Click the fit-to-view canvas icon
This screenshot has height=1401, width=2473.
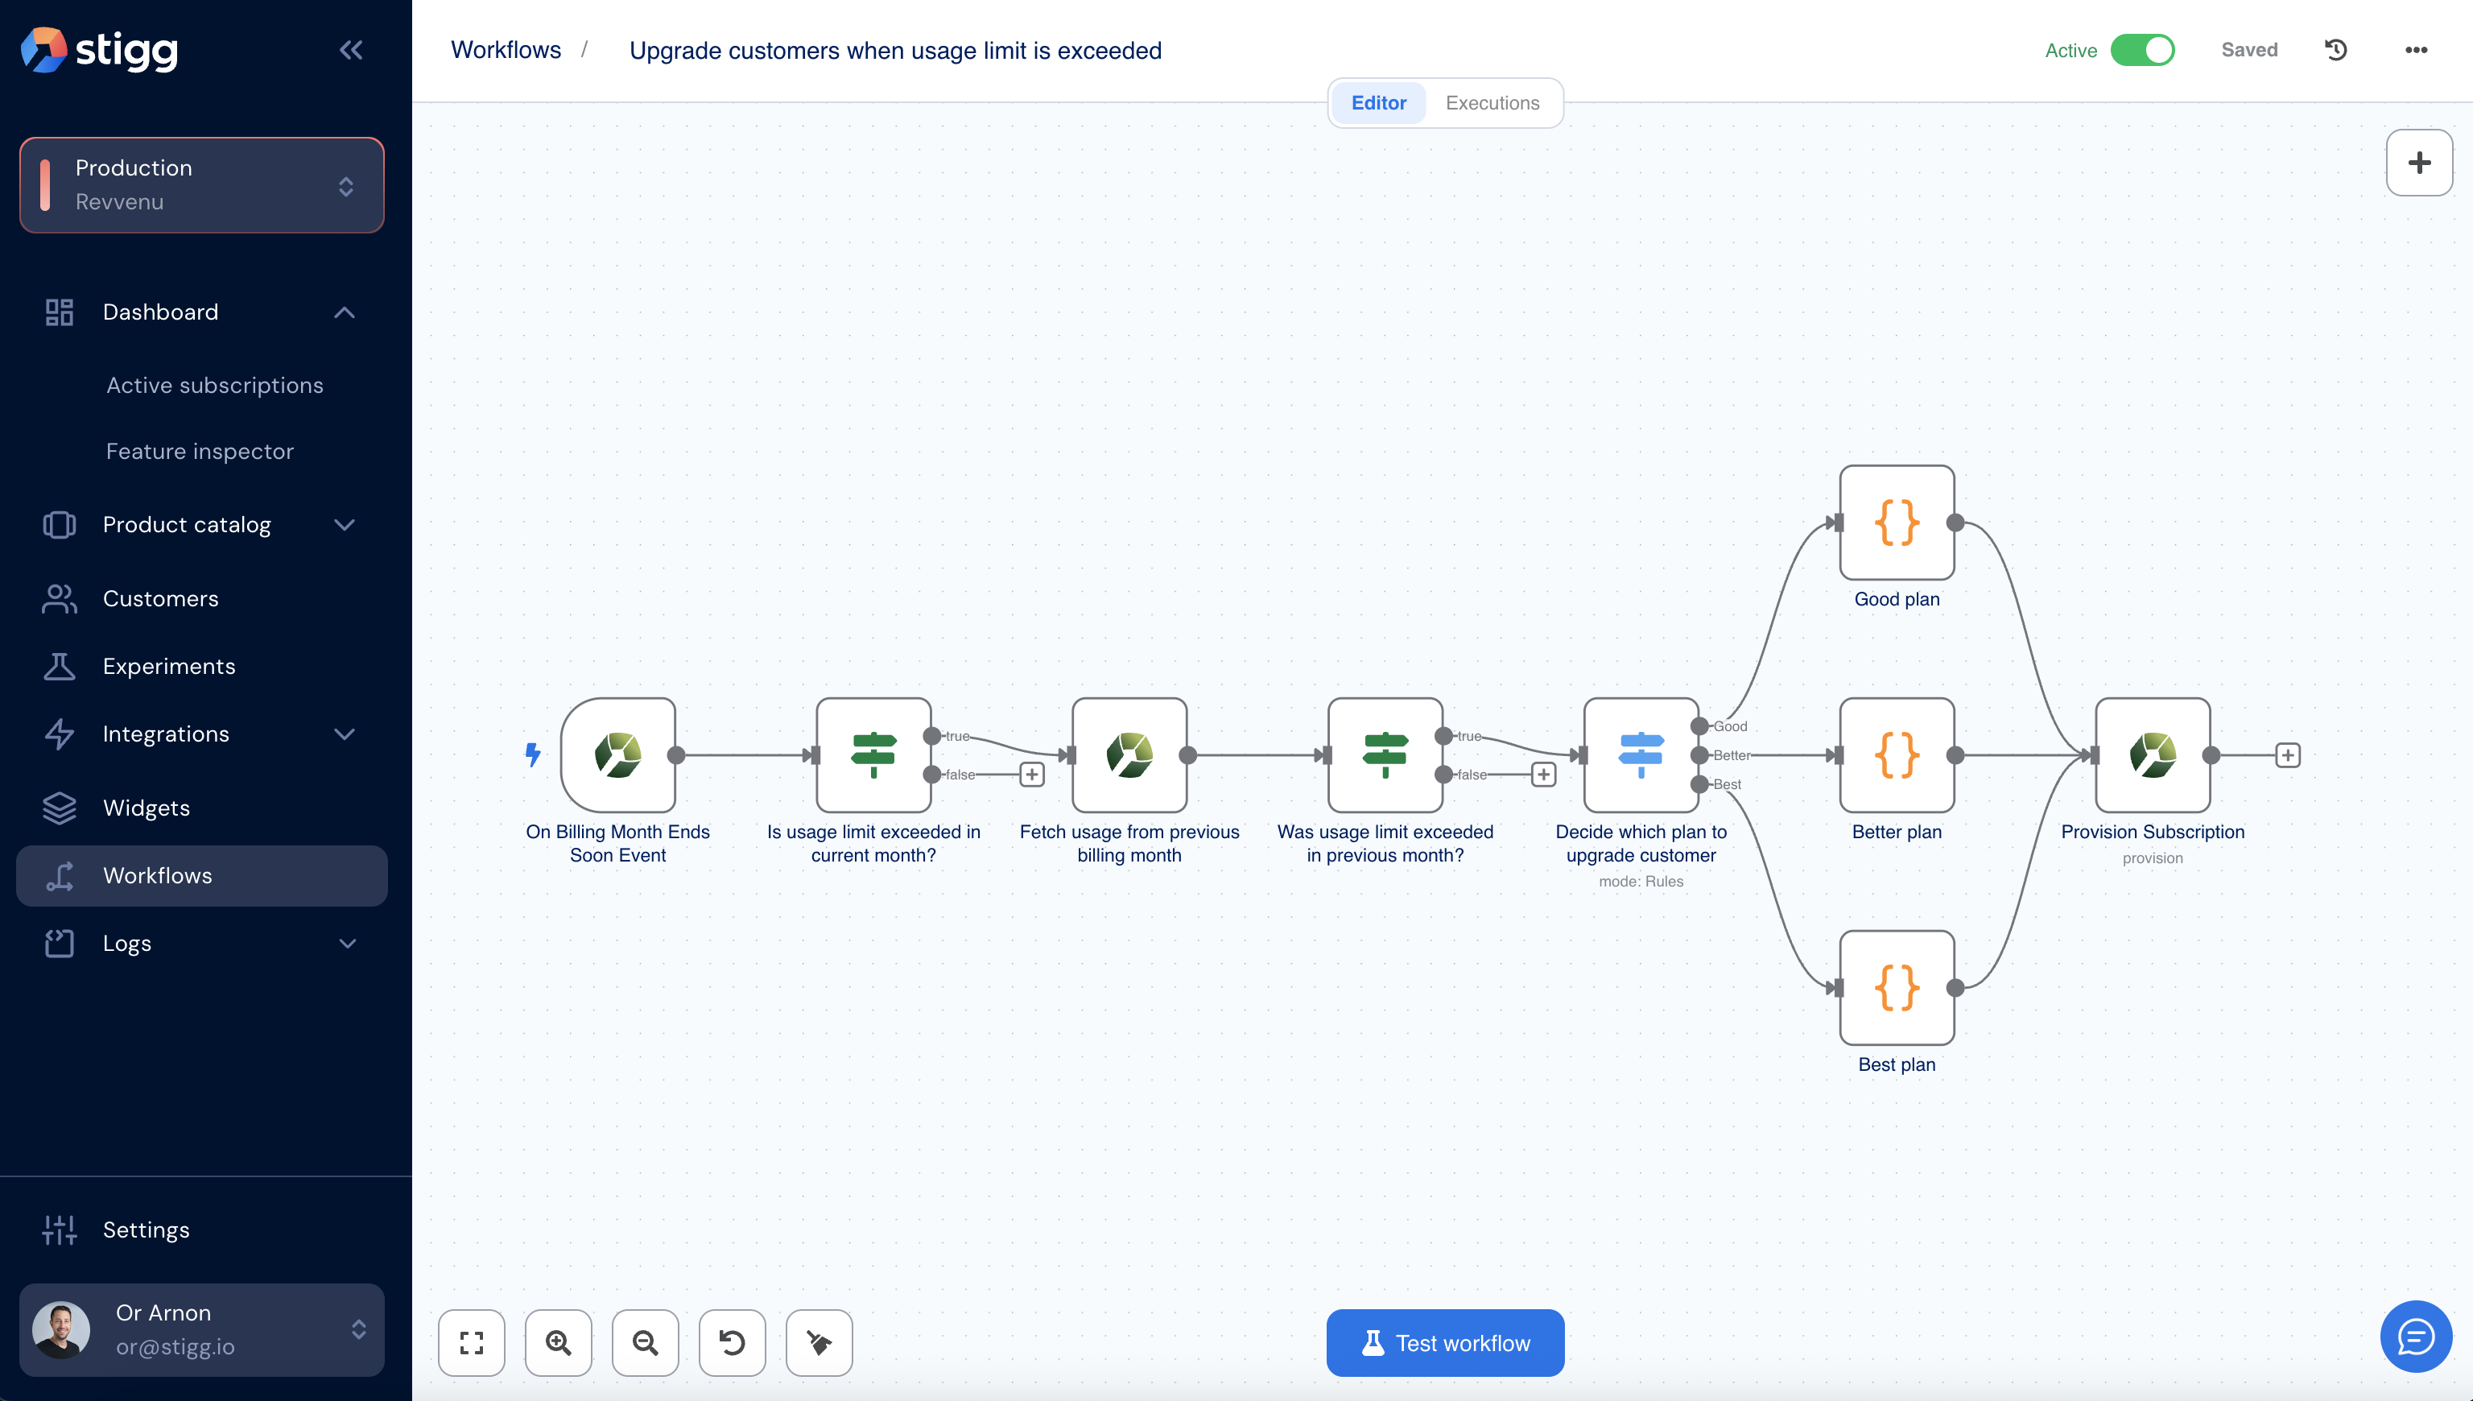(x=471, y=1342)
